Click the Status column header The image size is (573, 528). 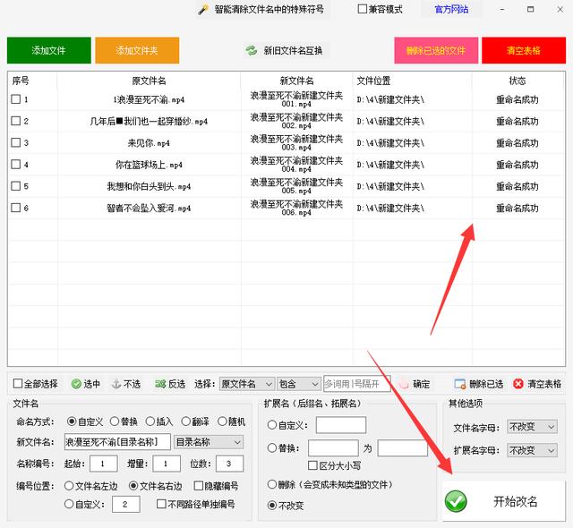[x=517, y=81]
